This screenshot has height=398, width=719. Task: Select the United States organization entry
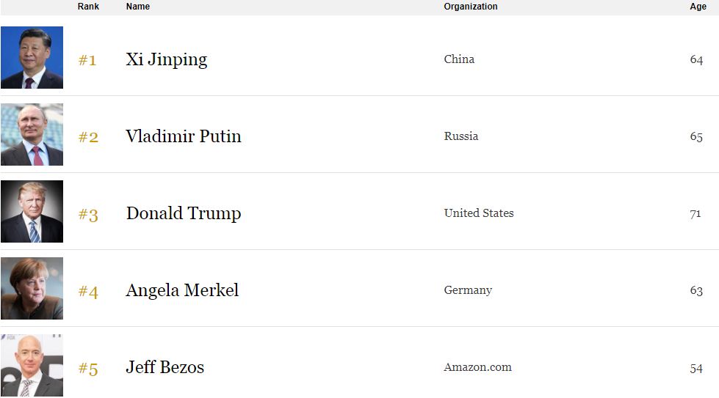[478, 213]
